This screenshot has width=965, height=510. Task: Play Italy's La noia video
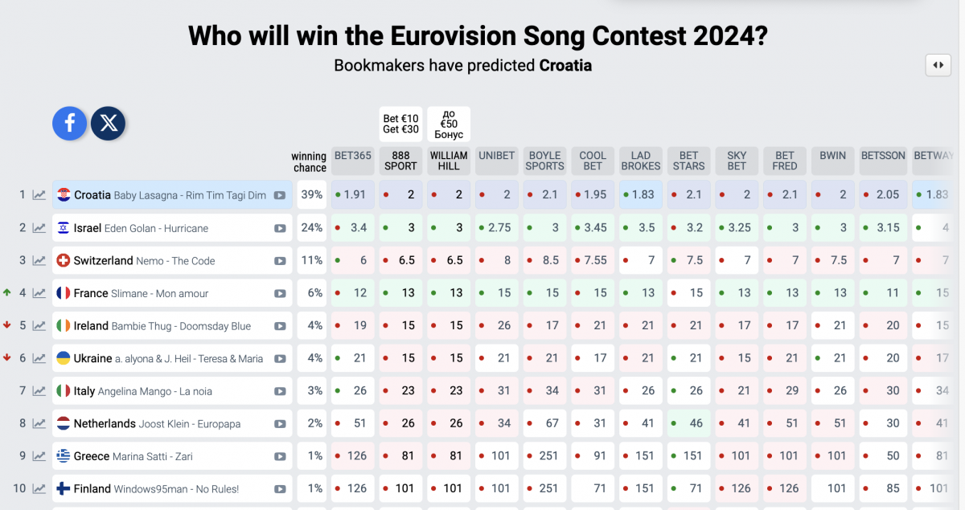[279, 390]
